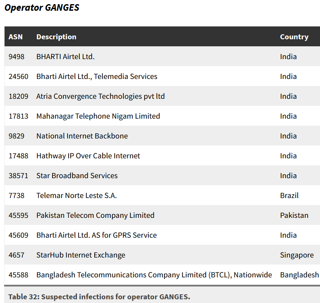Click the Pakistan country cell
The image size is (320, 303).
[x=294, y=215]
